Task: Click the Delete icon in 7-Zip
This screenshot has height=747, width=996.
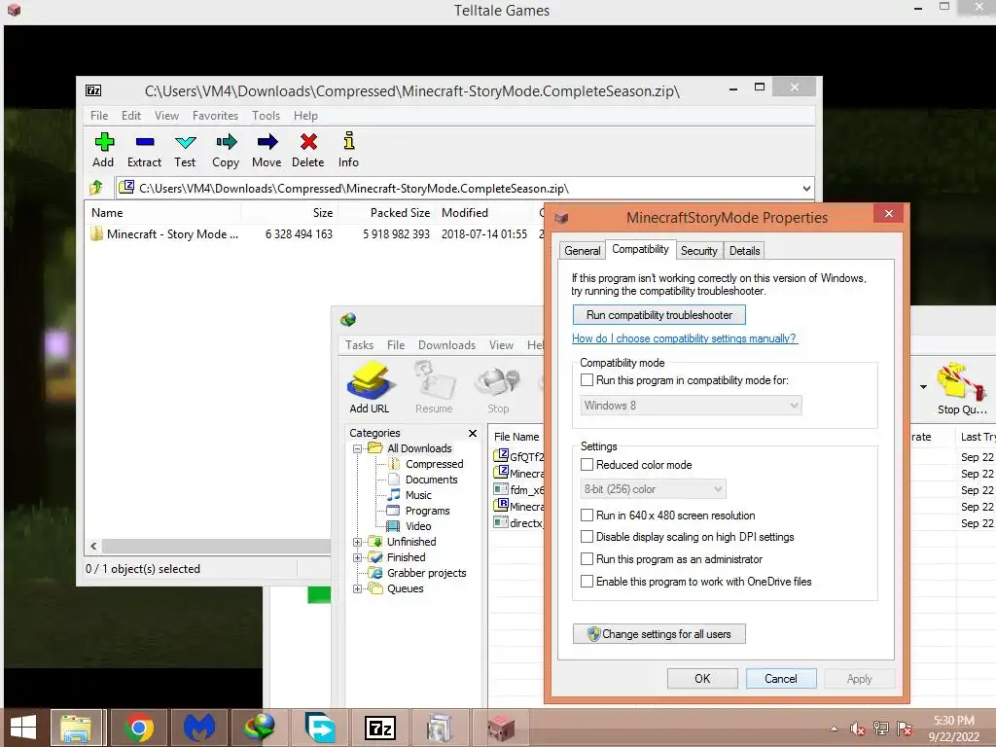Action: [308, 142]
